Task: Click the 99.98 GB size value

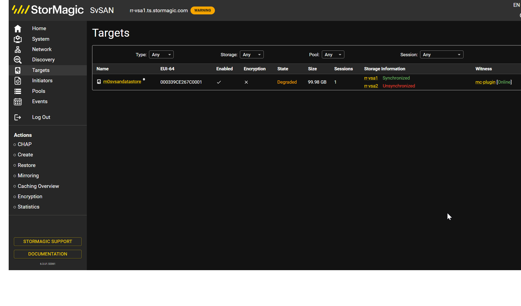Action: 317,82
